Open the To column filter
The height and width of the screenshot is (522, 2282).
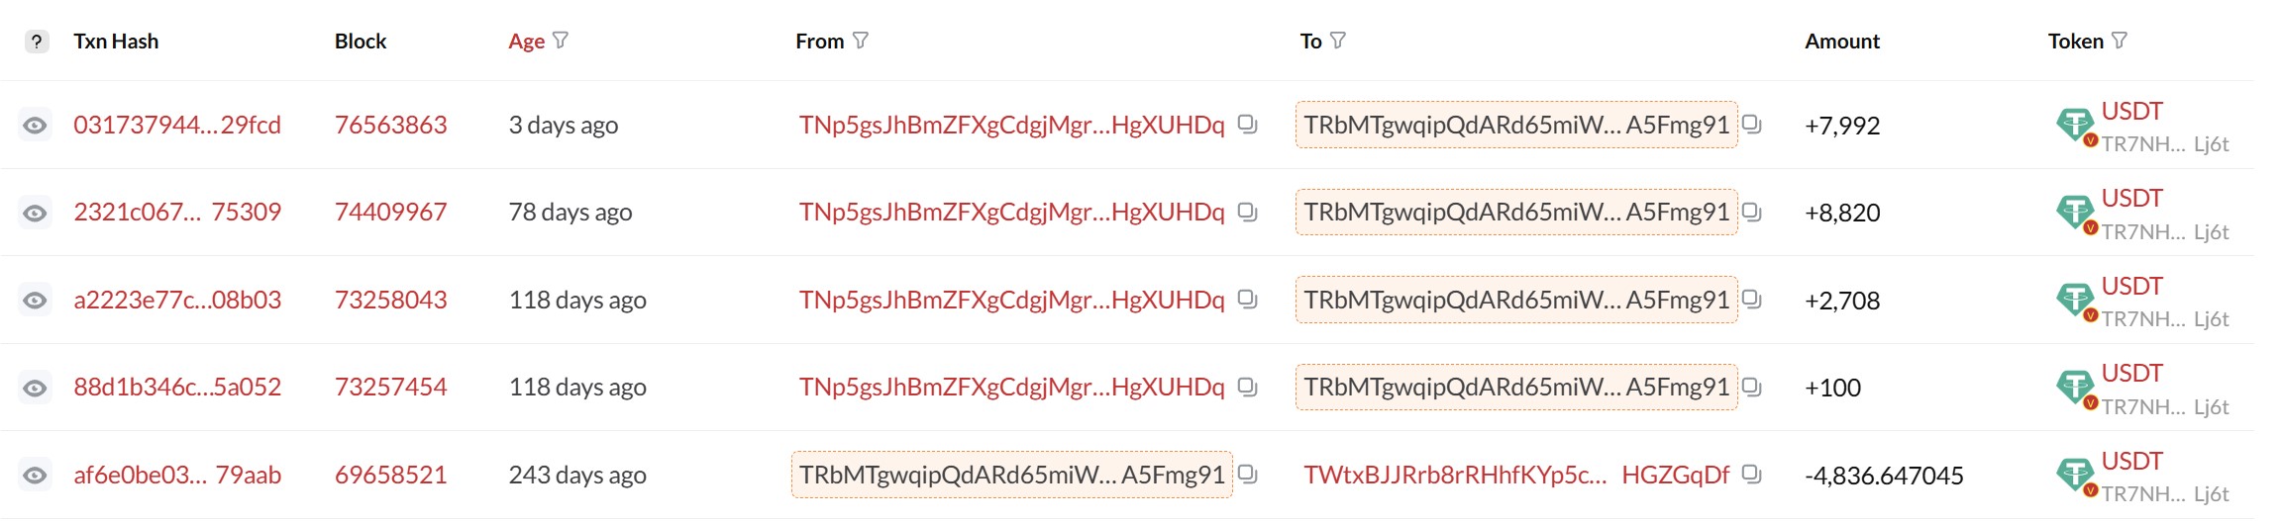(x=1337, y=41)
